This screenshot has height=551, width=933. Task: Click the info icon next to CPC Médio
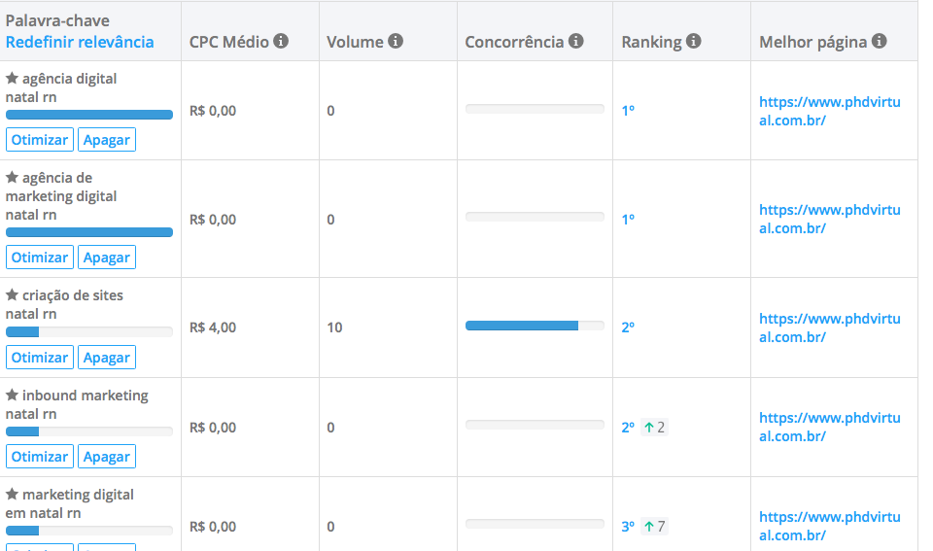281,41
